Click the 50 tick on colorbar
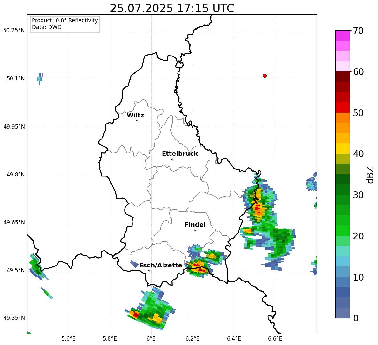 358,113
